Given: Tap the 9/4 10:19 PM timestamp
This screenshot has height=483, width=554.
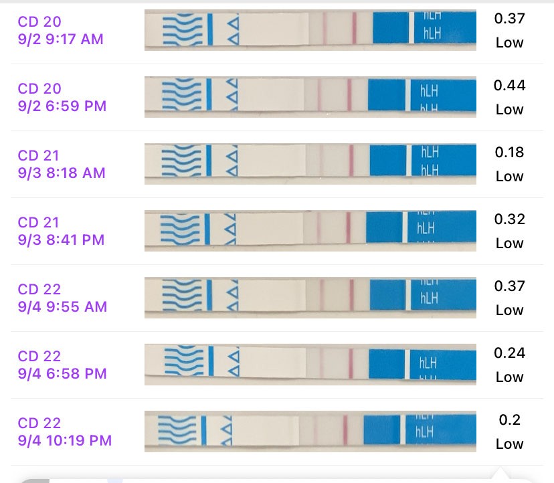Looking at the screenshot, I should pos(65,441).
